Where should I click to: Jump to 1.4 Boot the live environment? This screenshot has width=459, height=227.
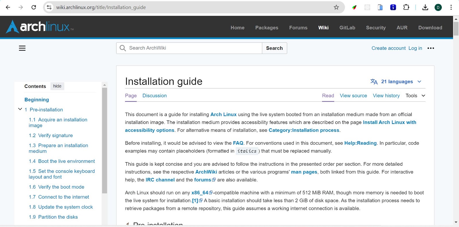point(62,161)
